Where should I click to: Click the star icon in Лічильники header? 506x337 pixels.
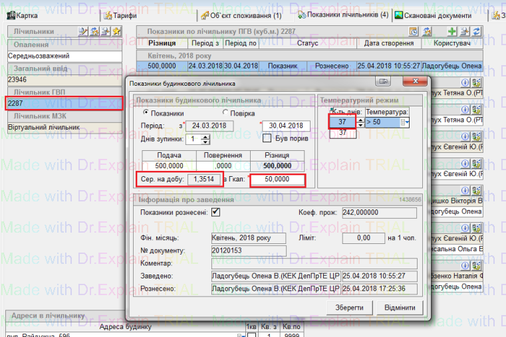click(117, 31)
